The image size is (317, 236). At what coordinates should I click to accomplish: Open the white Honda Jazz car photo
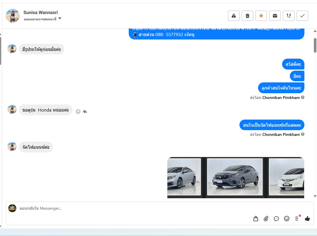pos(287,177)
